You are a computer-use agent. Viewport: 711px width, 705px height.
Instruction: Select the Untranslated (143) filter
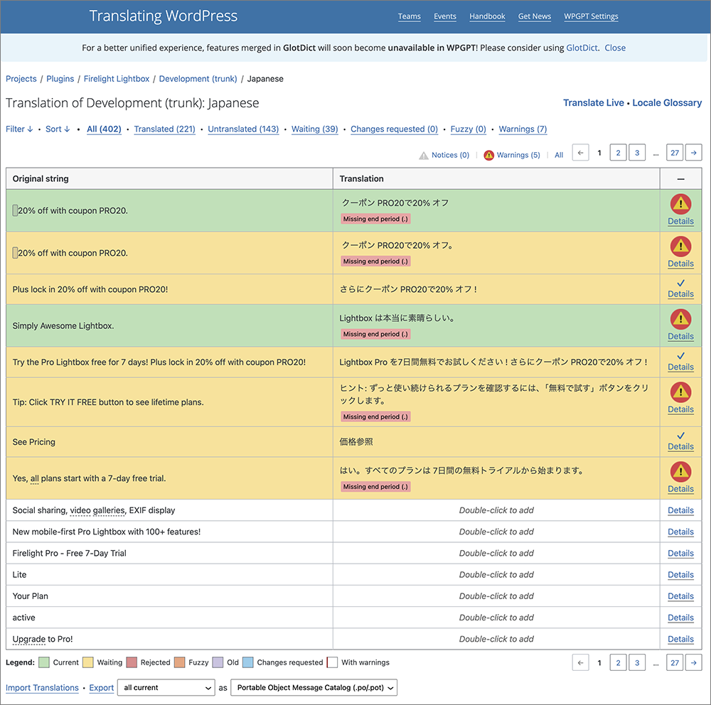pyautogui.click(x=243, y=129)
